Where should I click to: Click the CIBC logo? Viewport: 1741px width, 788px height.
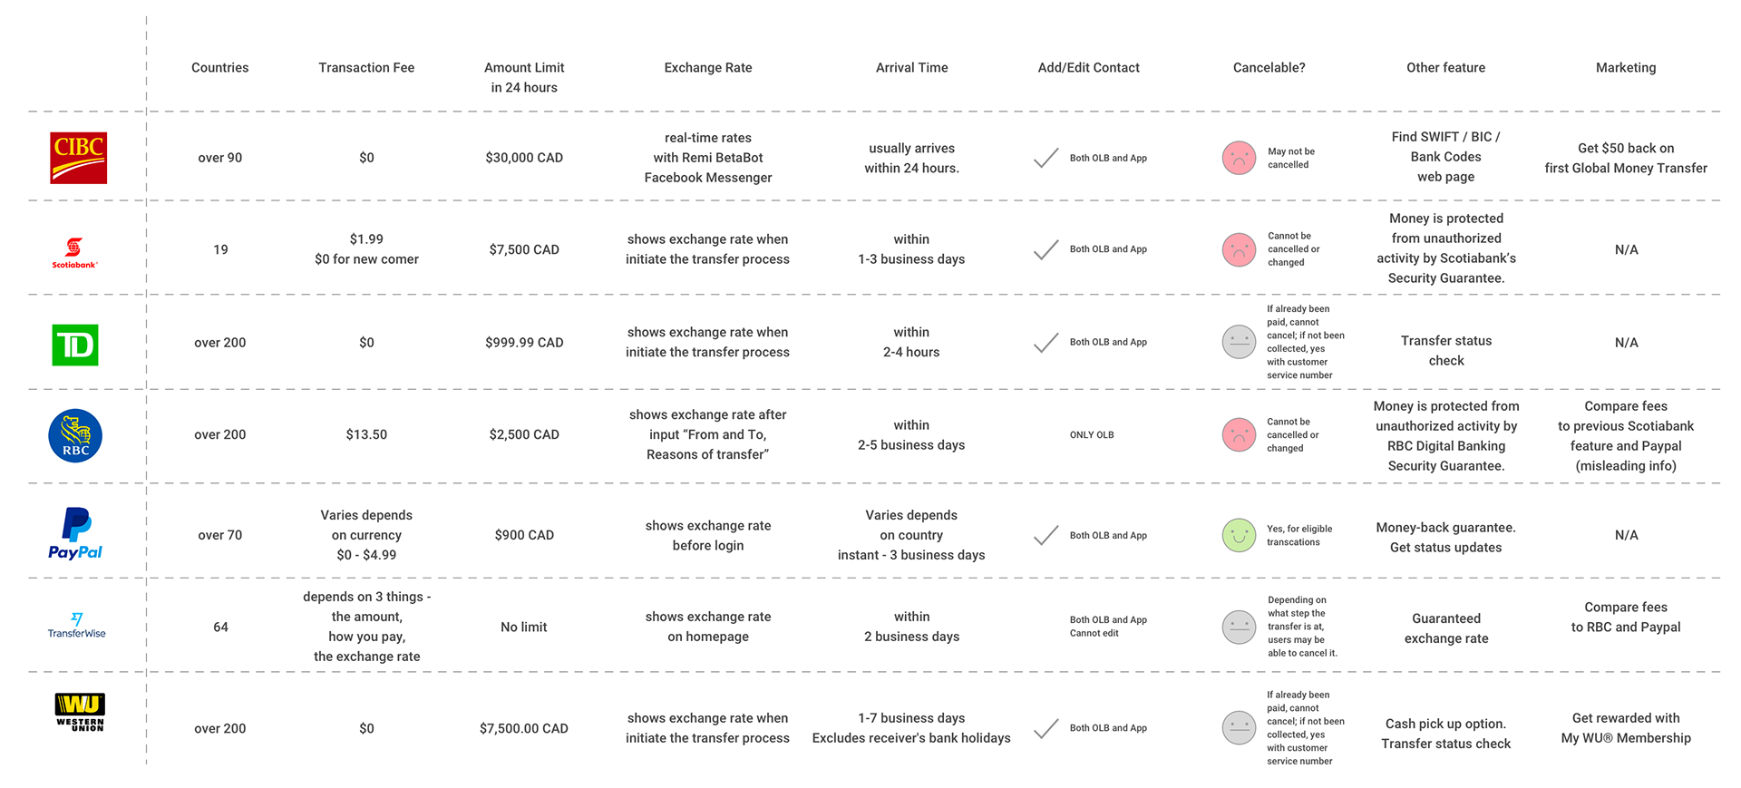pos(78,158)
